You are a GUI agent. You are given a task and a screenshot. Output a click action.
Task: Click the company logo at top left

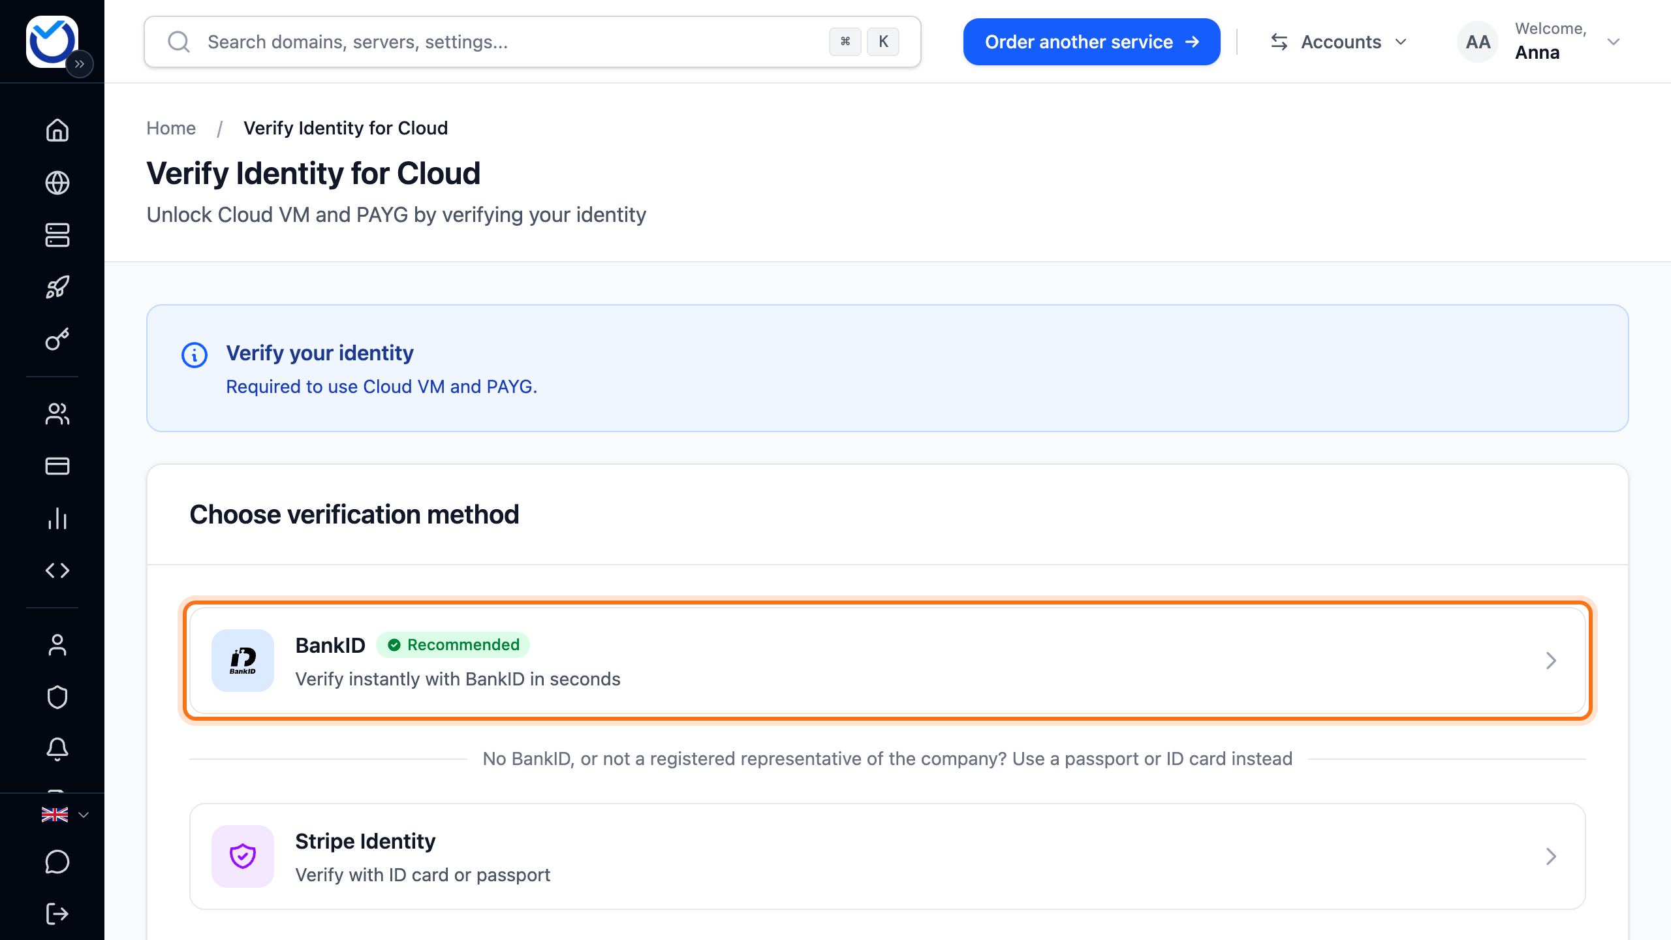[x=52, y=41]
